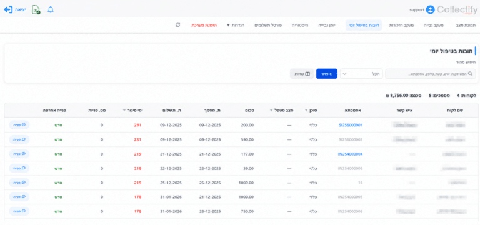Focus the quick search input field
The height and width of the screenshot is (225, 480).
coord(431,74)
